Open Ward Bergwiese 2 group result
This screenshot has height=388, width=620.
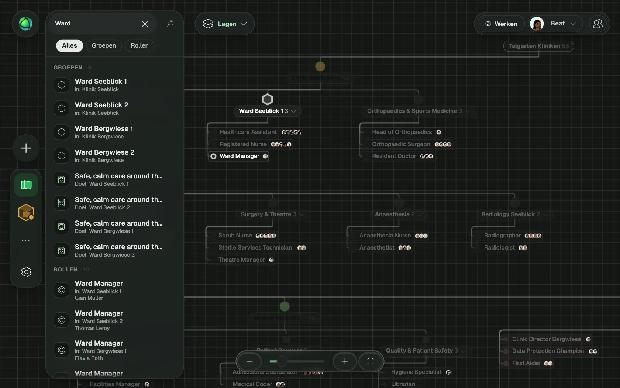114,156
